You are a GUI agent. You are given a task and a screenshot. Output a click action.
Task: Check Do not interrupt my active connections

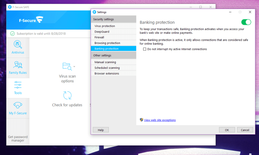(145, 49)
